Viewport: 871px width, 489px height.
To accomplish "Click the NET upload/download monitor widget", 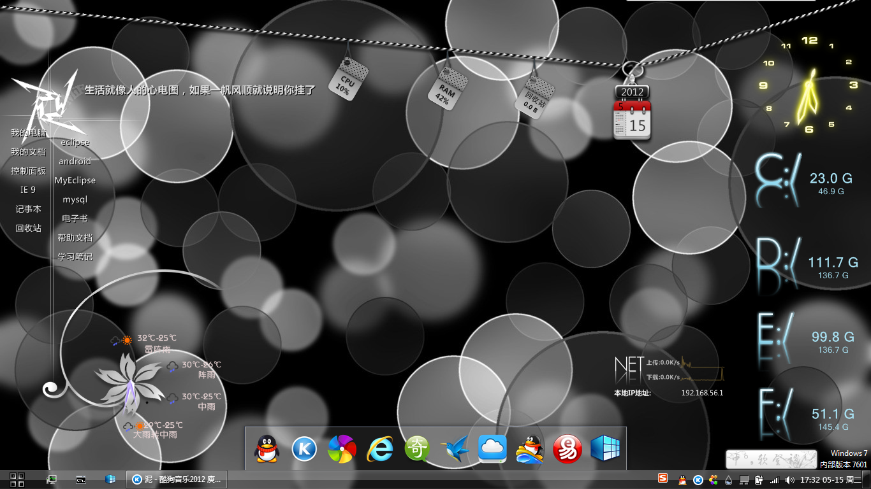I will click(670, 370).
